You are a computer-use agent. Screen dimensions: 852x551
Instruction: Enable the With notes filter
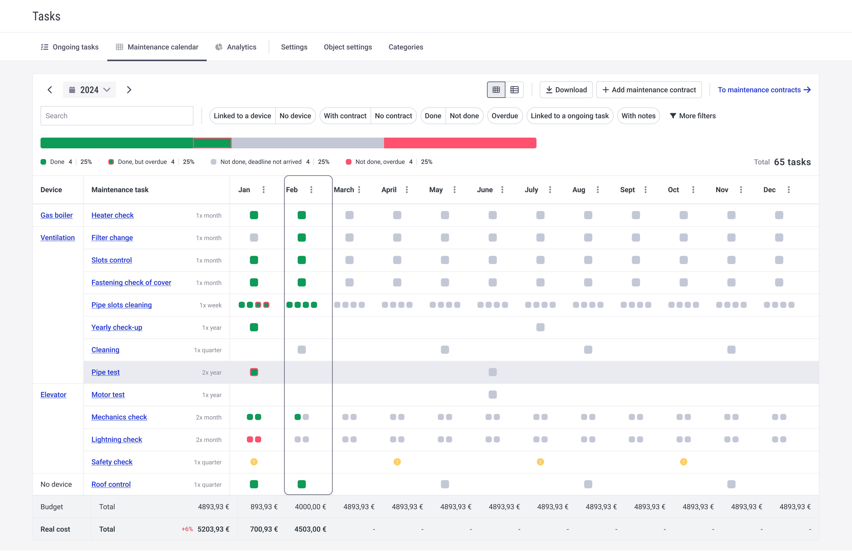point(638,116)
